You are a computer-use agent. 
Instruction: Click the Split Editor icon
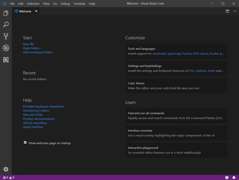tap(227, 11)
